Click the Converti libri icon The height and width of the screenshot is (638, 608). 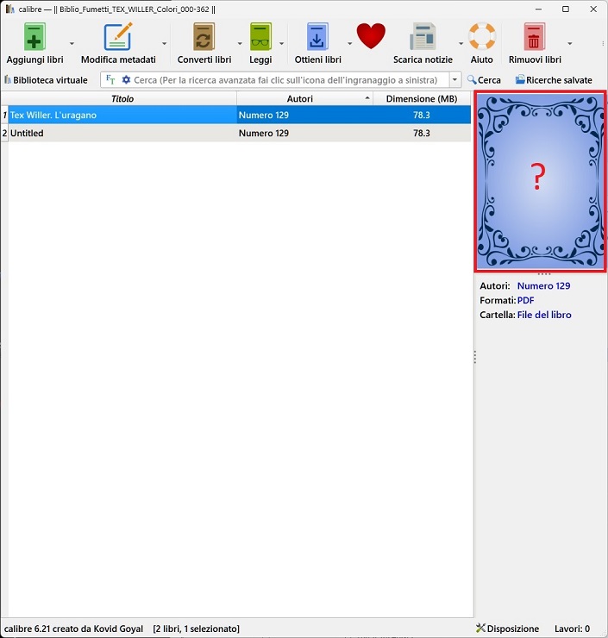(x=204, y=37)
